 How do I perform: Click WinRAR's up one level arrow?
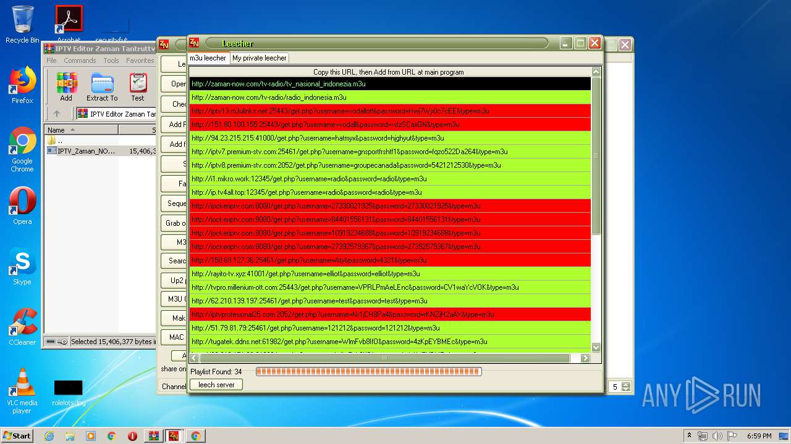pos(57,113)
